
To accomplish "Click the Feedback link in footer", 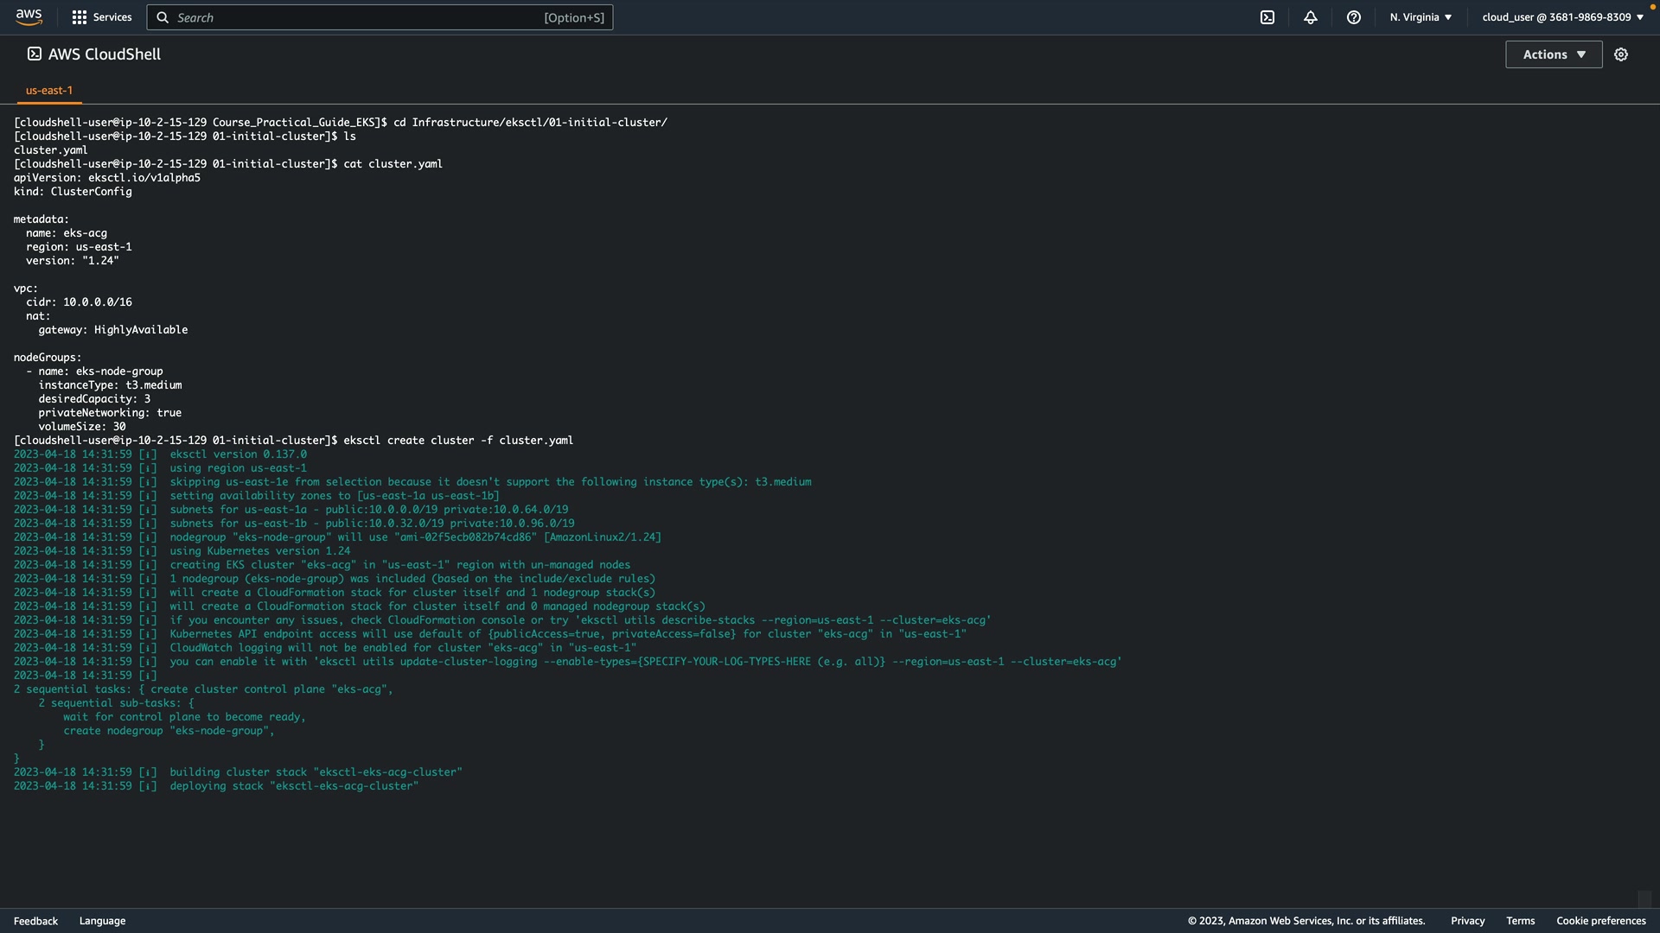I will coord(35,921).
